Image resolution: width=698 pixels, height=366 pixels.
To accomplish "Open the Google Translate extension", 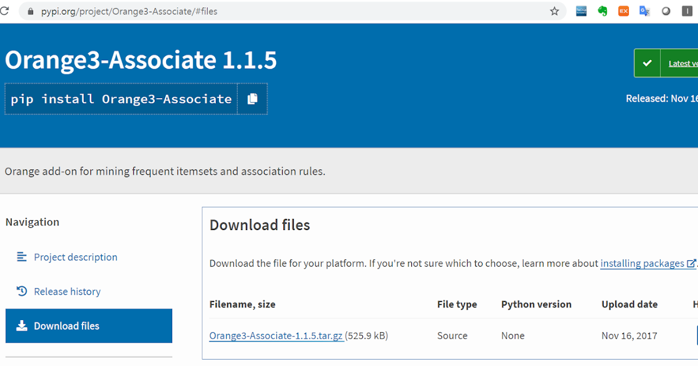I will pos(644,11).
